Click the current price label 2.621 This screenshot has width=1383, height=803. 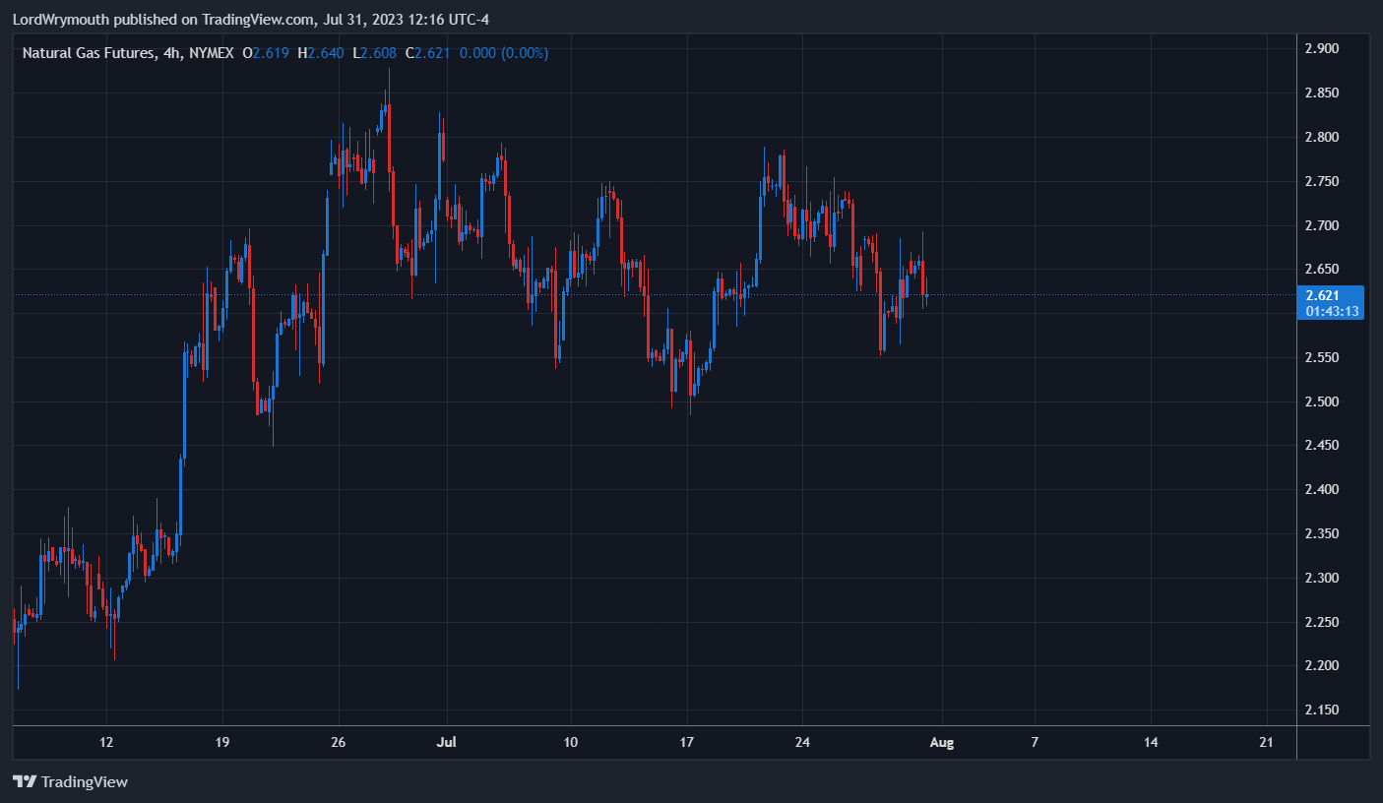1321,295
